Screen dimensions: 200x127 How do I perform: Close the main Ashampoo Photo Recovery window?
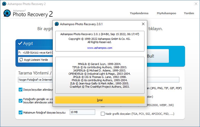click(196, 4)
